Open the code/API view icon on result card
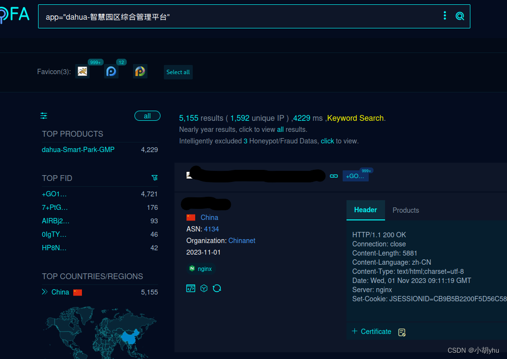 (190, 288)
